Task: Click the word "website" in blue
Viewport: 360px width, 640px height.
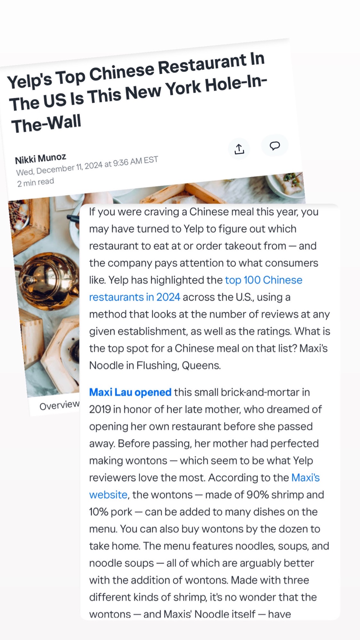Action: point(108,495)
